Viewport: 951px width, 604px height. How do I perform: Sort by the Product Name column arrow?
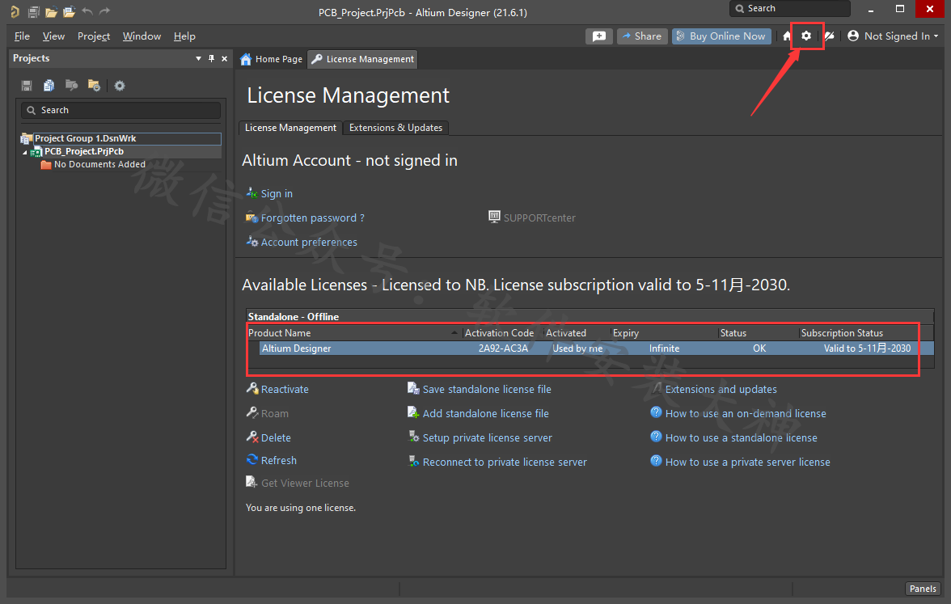454,333
